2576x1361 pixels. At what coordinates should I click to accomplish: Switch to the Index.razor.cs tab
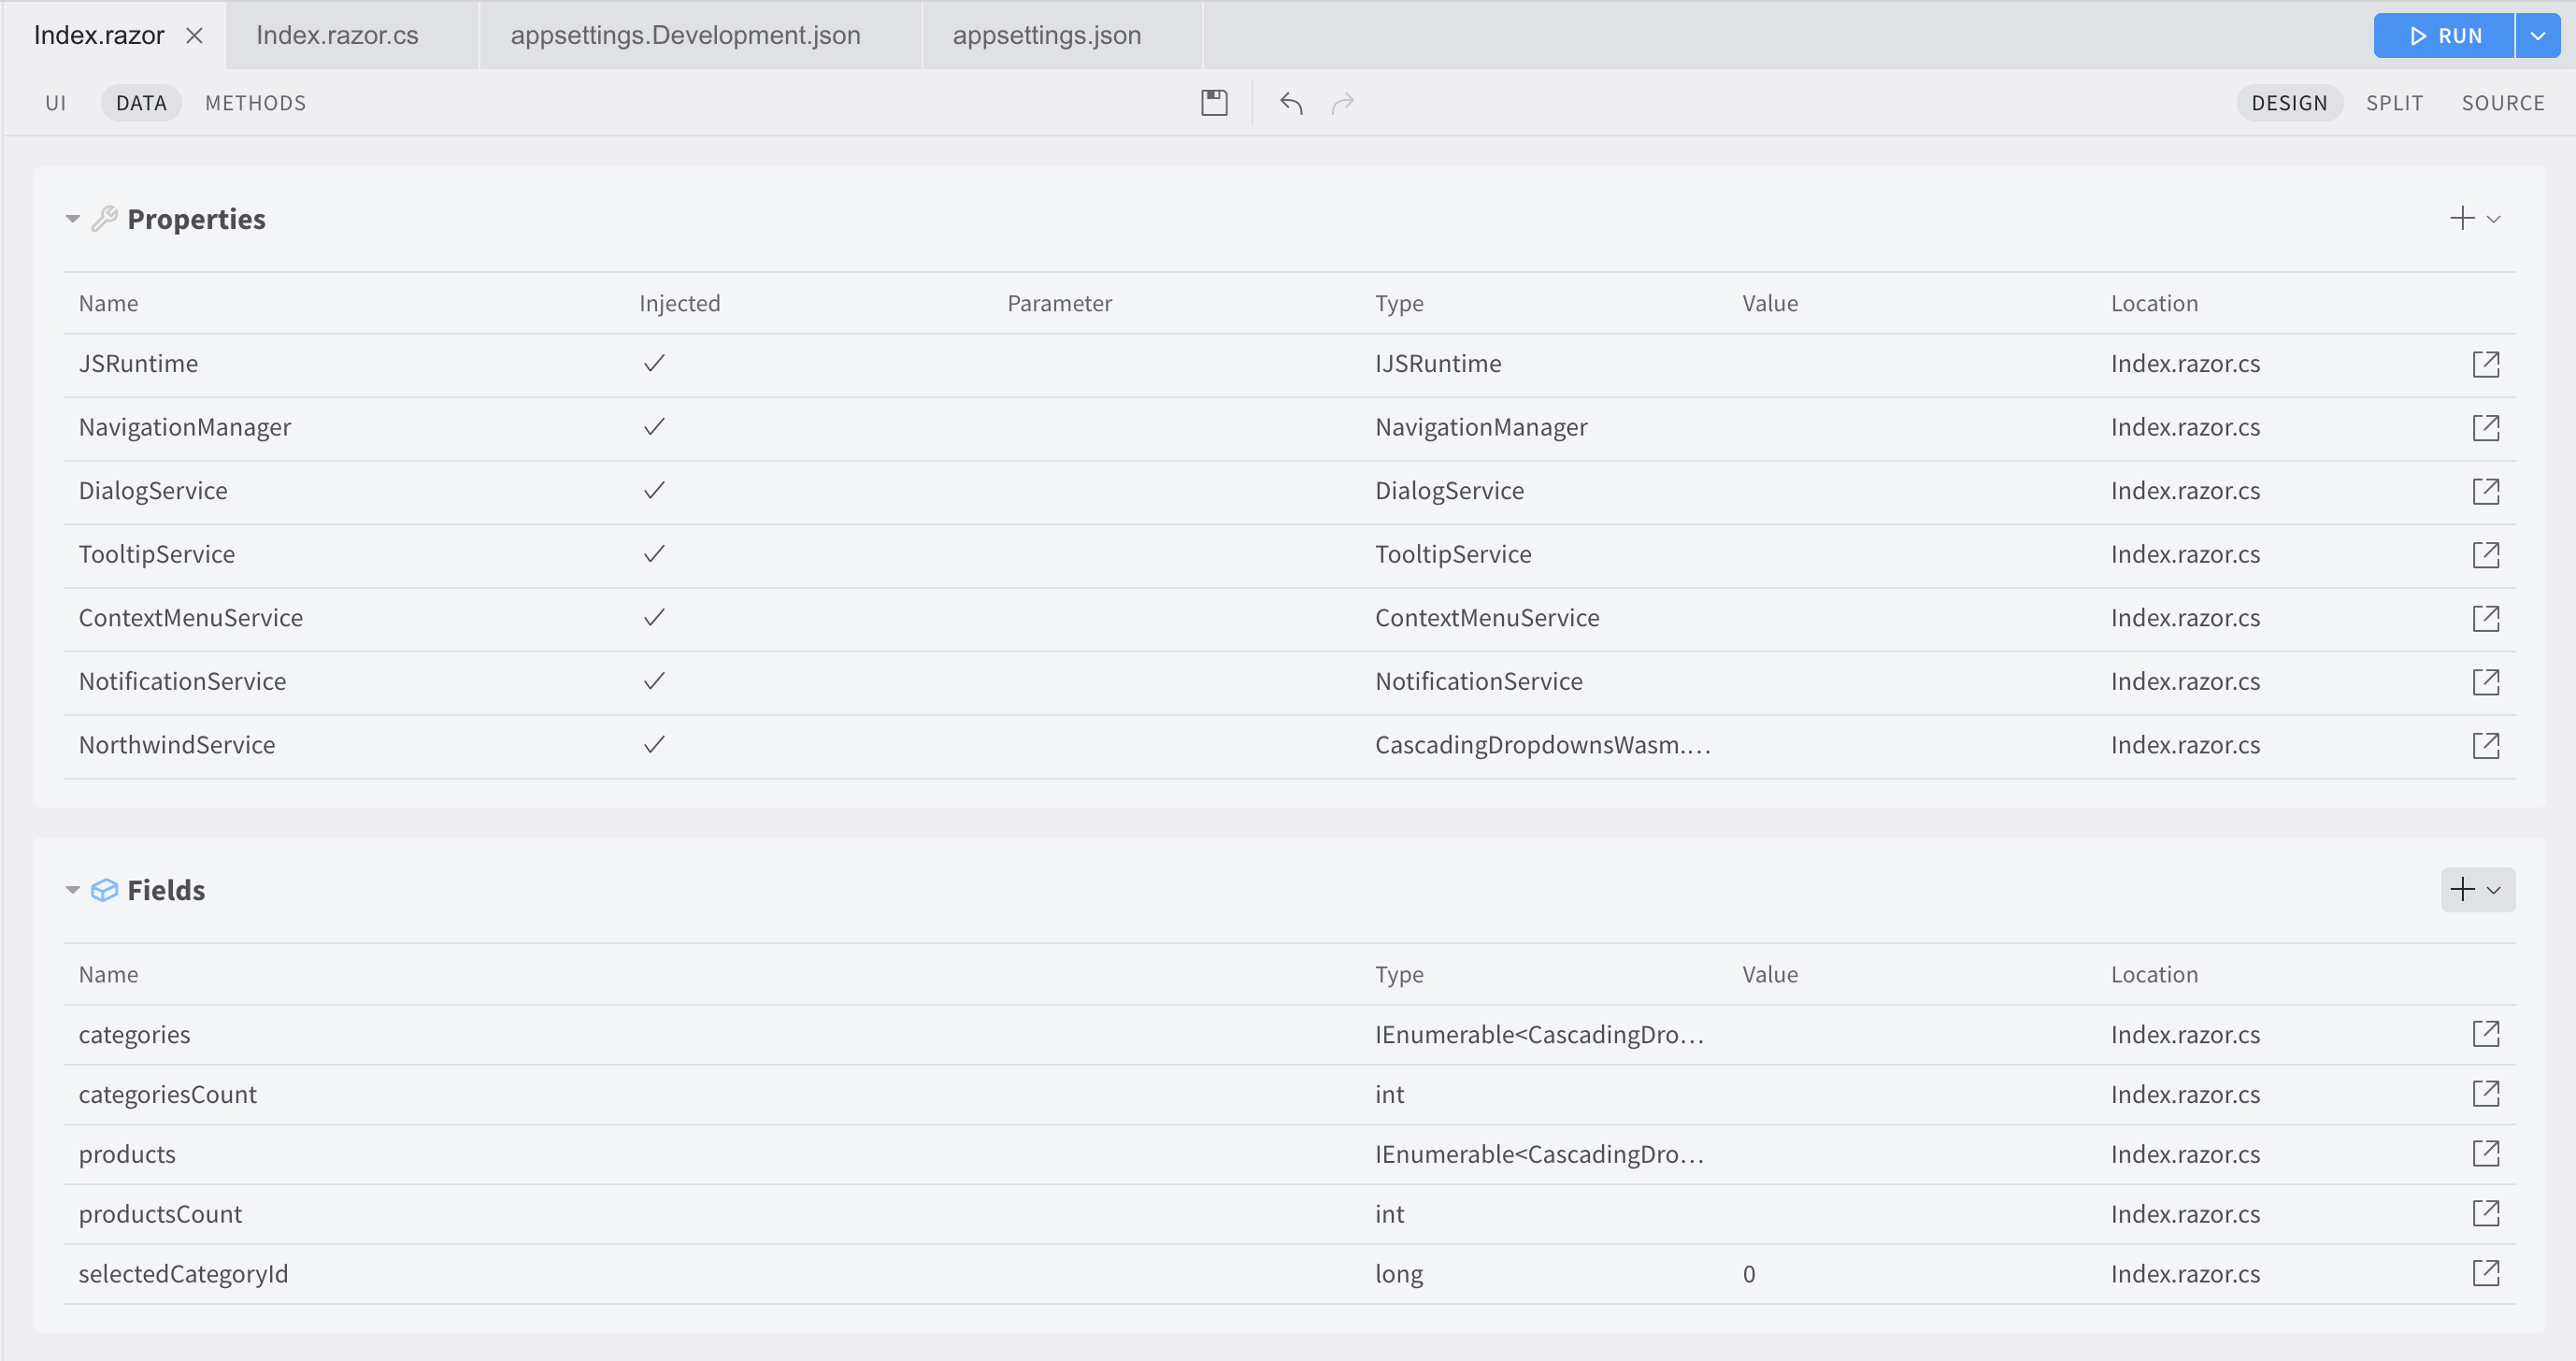click(337, 36)
